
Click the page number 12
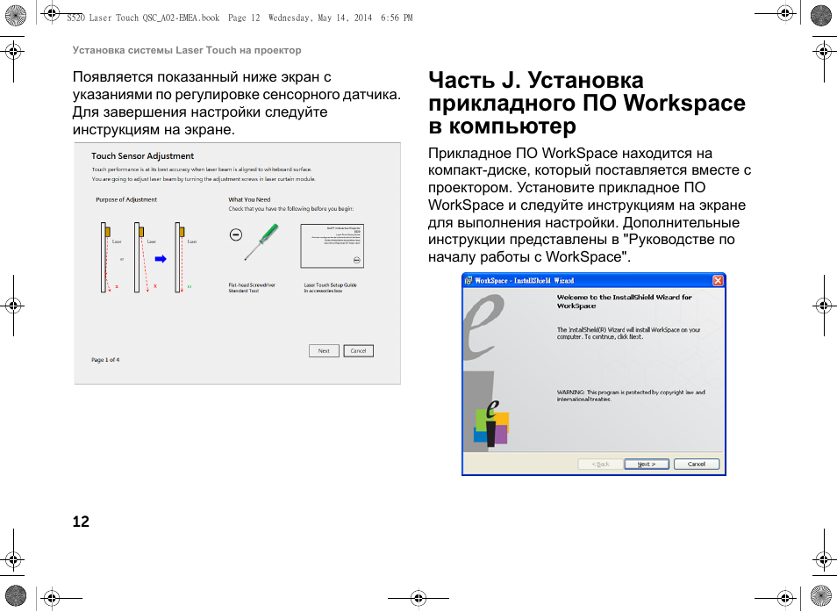81,522
